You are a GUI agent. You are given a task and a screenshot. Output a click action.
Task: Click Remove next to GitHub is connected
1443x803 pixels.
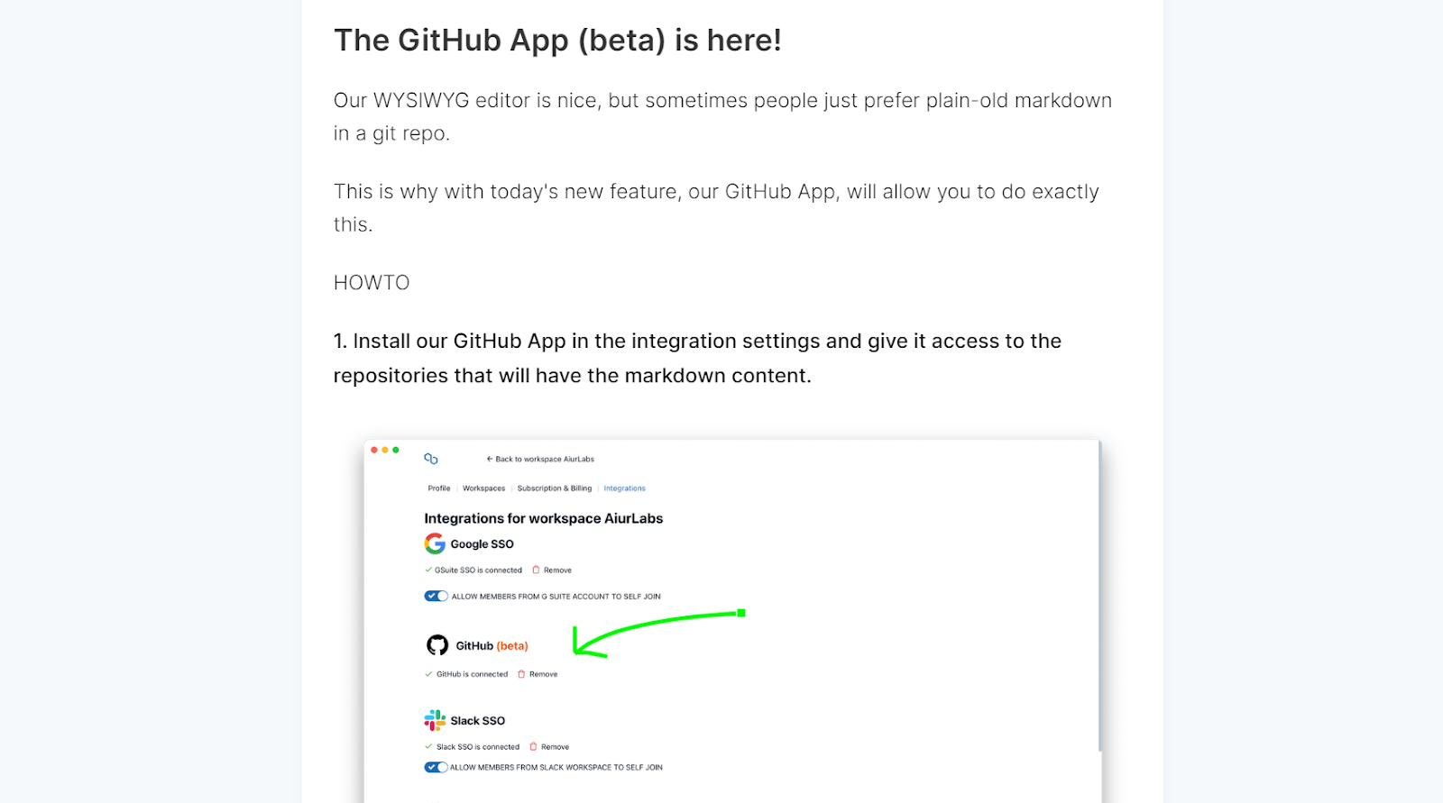(x=543, y=673)
